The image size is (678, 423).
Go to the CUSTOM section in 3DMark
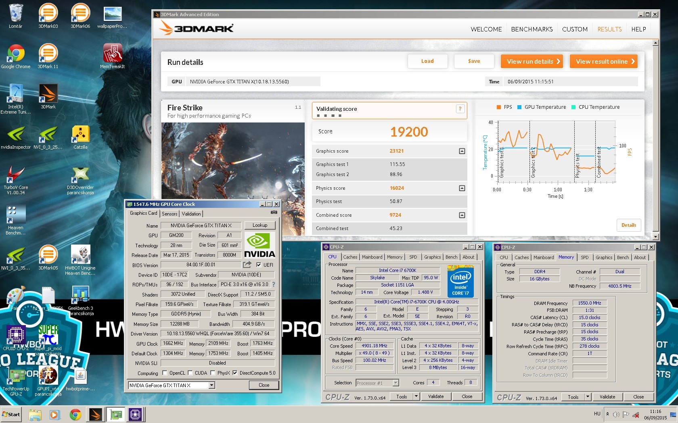pos(575,29)
